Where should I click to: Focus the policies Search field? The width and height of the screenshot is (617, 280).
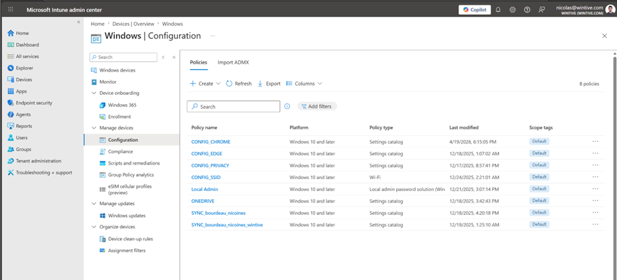coord(234,107)
